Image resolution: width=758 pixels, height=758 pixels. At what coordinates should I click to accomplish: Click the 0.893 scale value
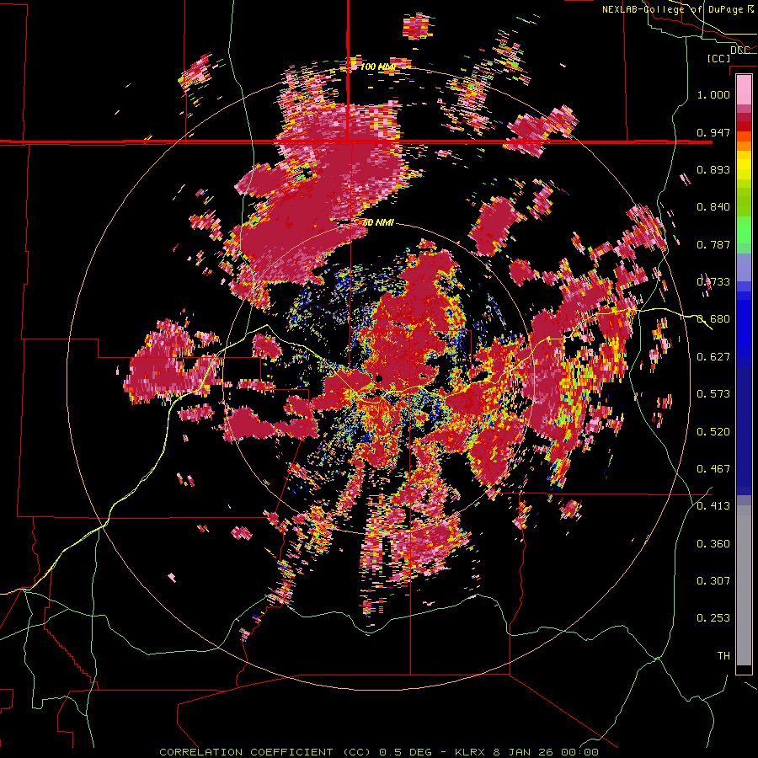tap(713, 169)
